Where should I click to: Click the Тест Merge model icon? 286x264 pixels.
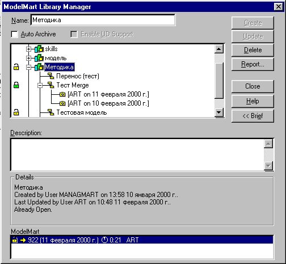click(x=51, y=85)
